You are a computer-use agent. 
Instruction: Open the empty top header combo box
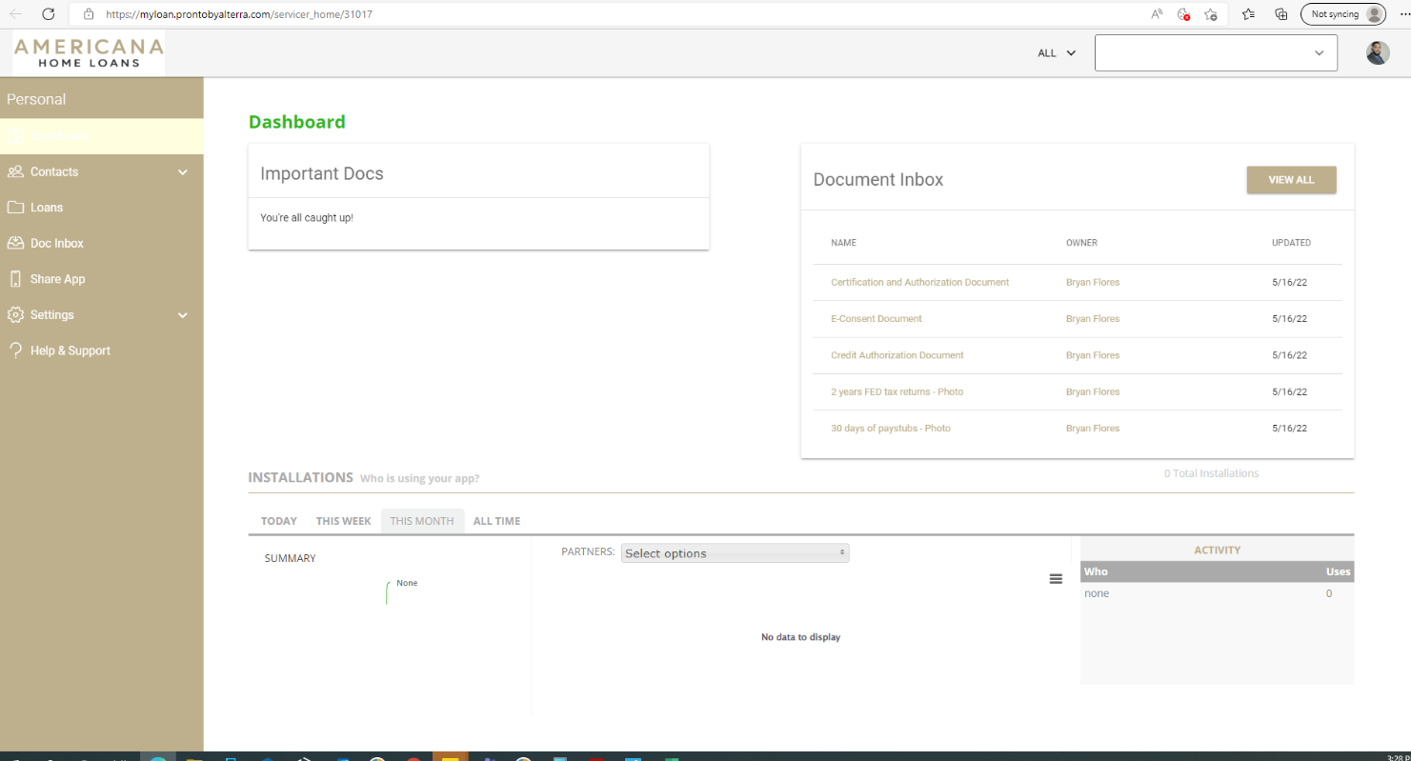point(1216,53)
